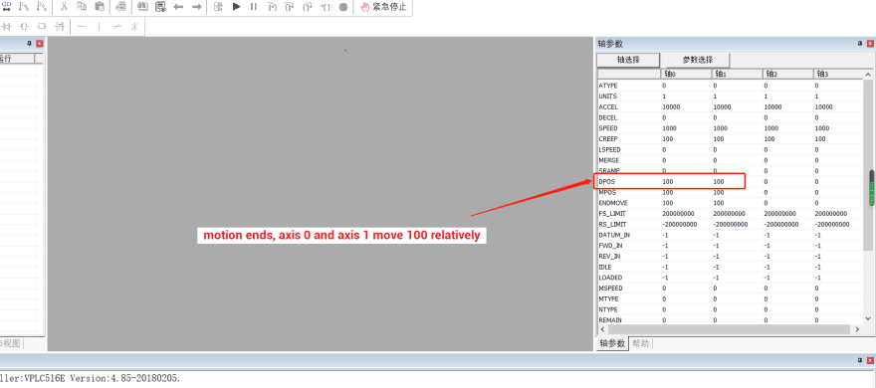Viewport: 876px width, 388px height.
Task: Insert bracketed instruction ladder icon
Action: tap(59, 26)
